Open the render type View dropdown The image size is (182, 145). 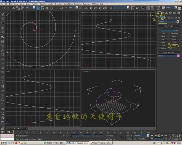172,8
